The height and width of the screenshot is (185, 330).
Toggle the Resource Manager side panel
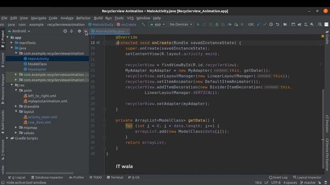(3, 89)
